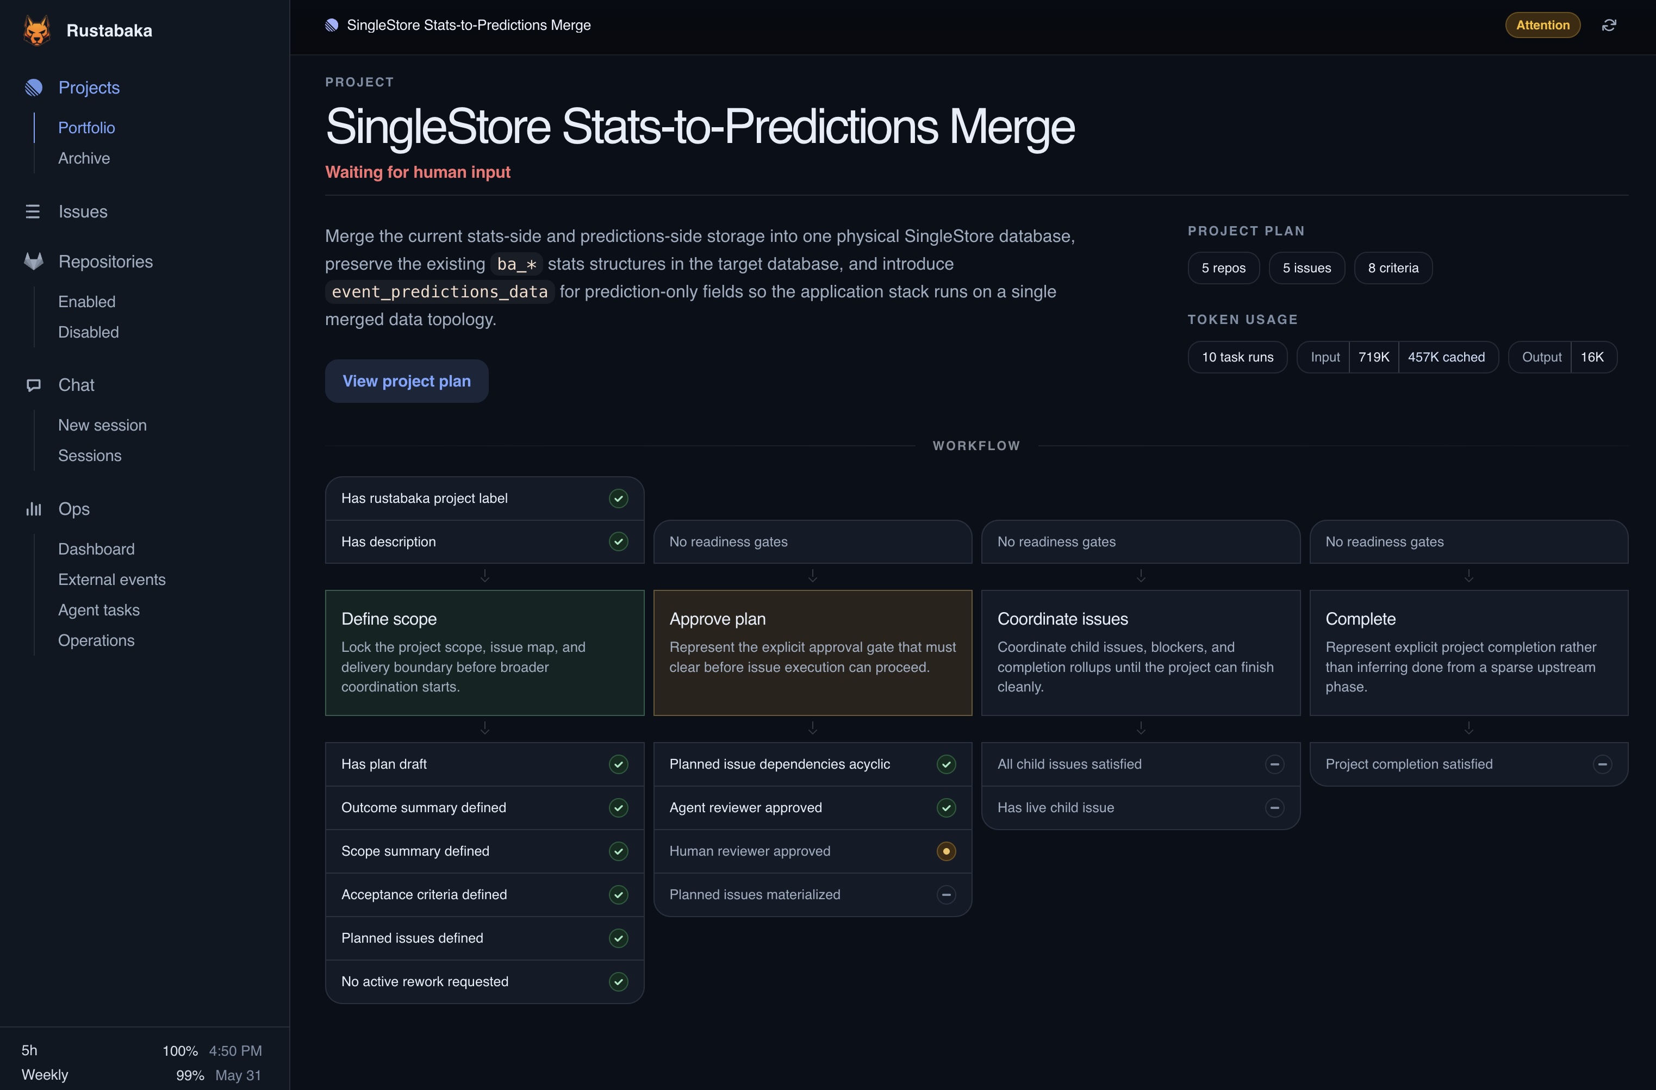Show Disabled repositories
1656x1090 pixels.
click(89, 333)
